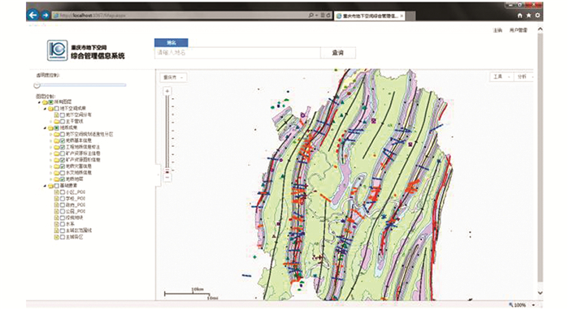
Task: Click the layer icon beside 小区_POI
Action: [56, 192]
